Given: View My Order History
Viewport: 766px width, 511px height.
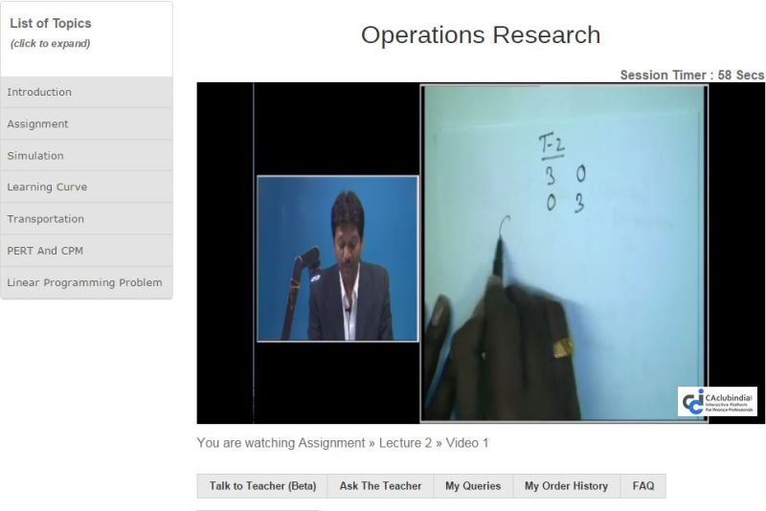Looking at the screenshot, I should [x=566, y=486].
